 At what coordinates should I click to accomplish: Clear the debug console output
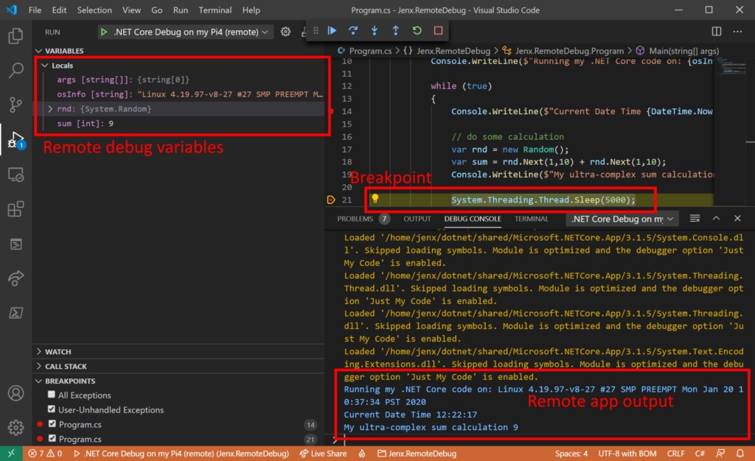point(695,219)
